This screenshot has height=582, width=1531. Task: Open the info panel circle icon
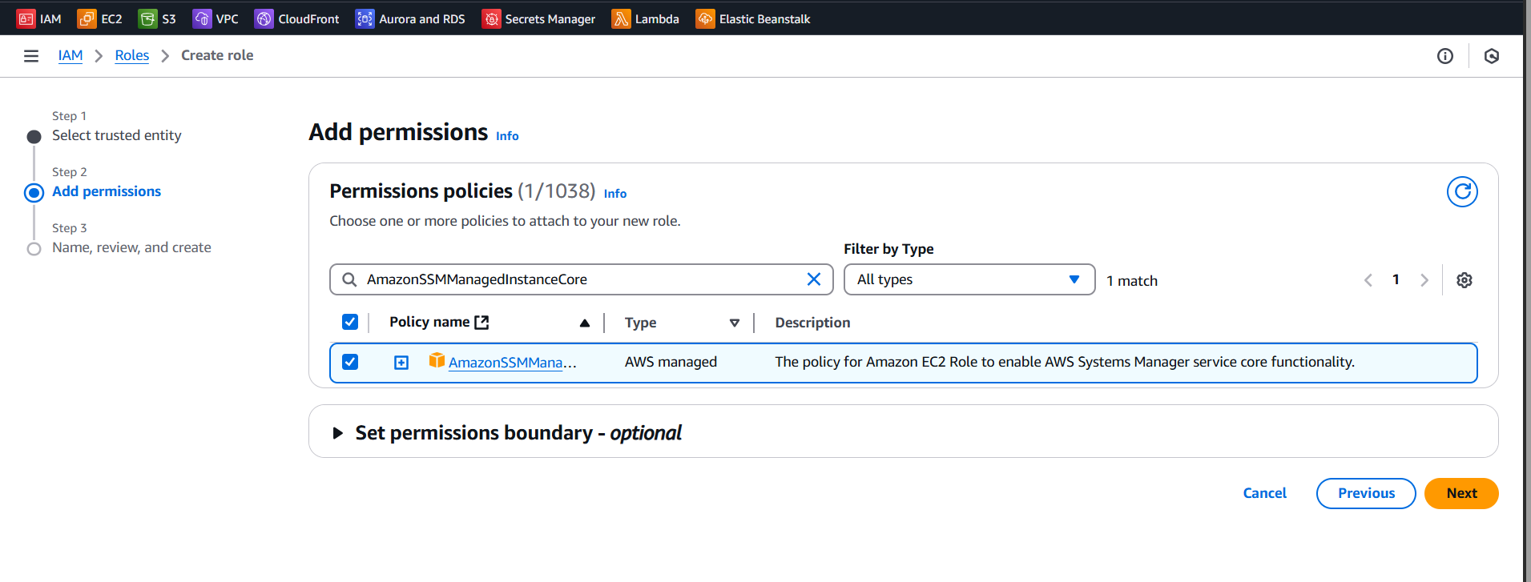1445,56
